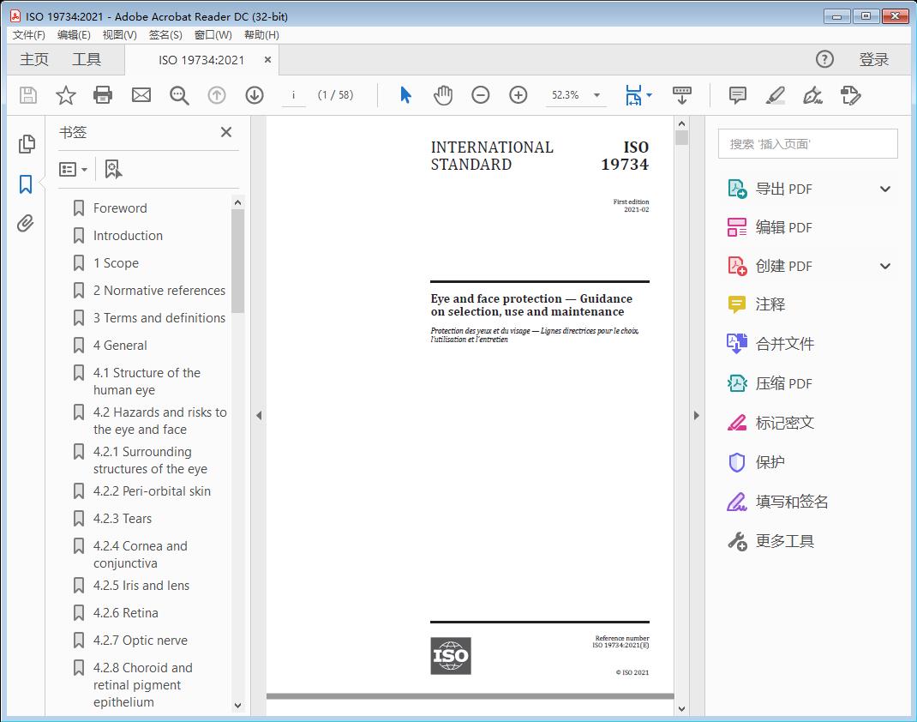The image size is (917, 722).
Task: Click the tools search input field
Action: (807, 144)
